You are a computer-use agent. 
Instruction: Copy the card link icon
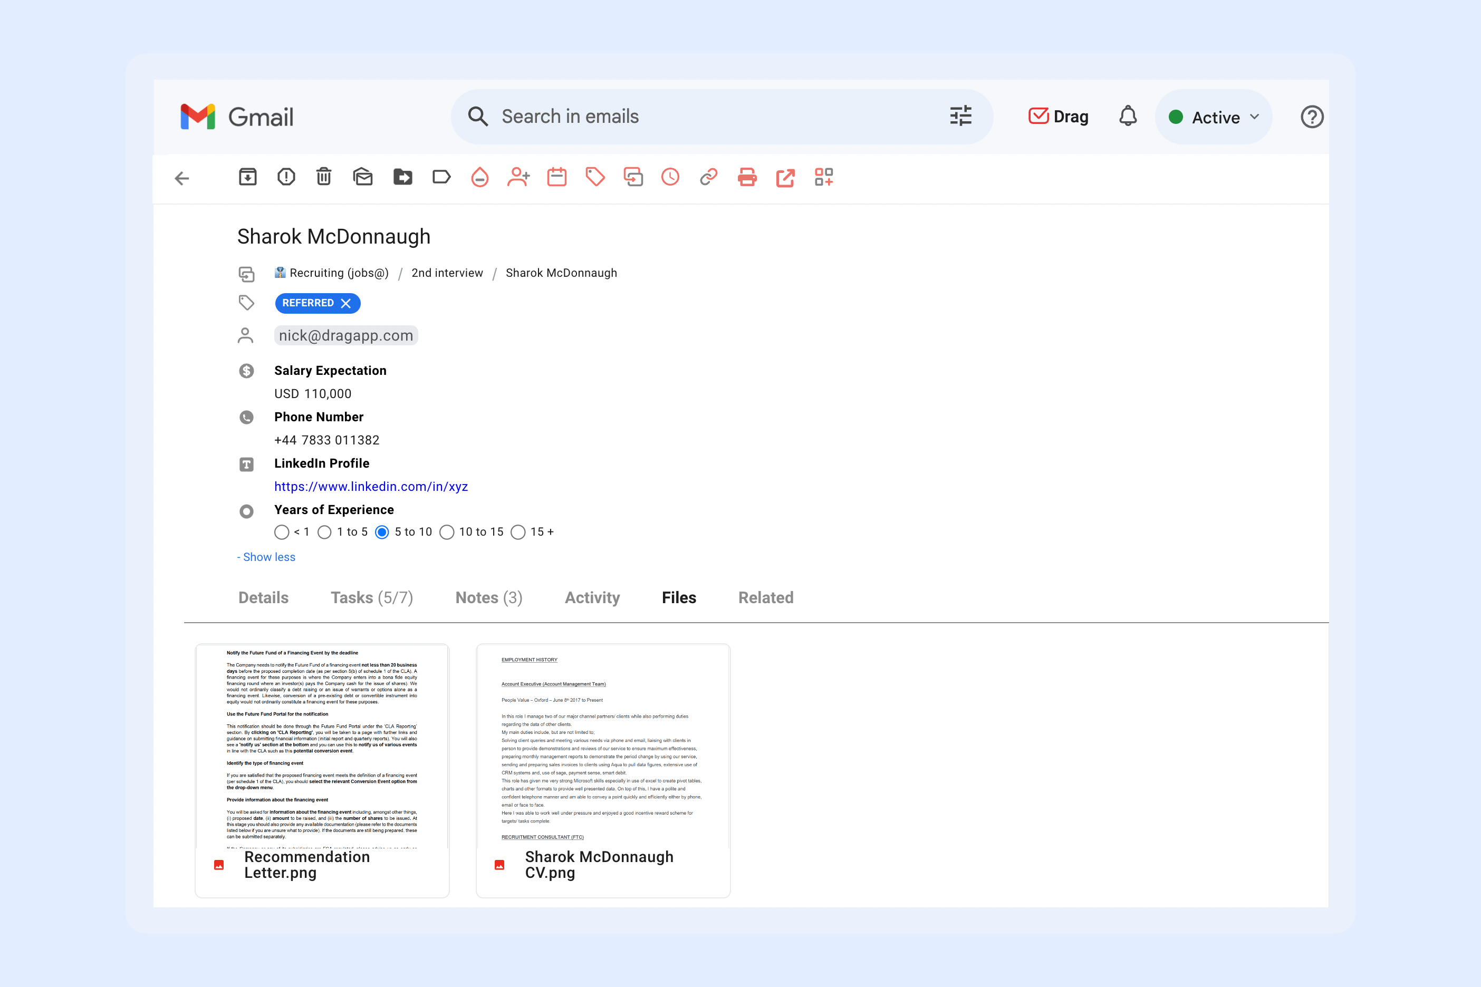coord(708,177)
